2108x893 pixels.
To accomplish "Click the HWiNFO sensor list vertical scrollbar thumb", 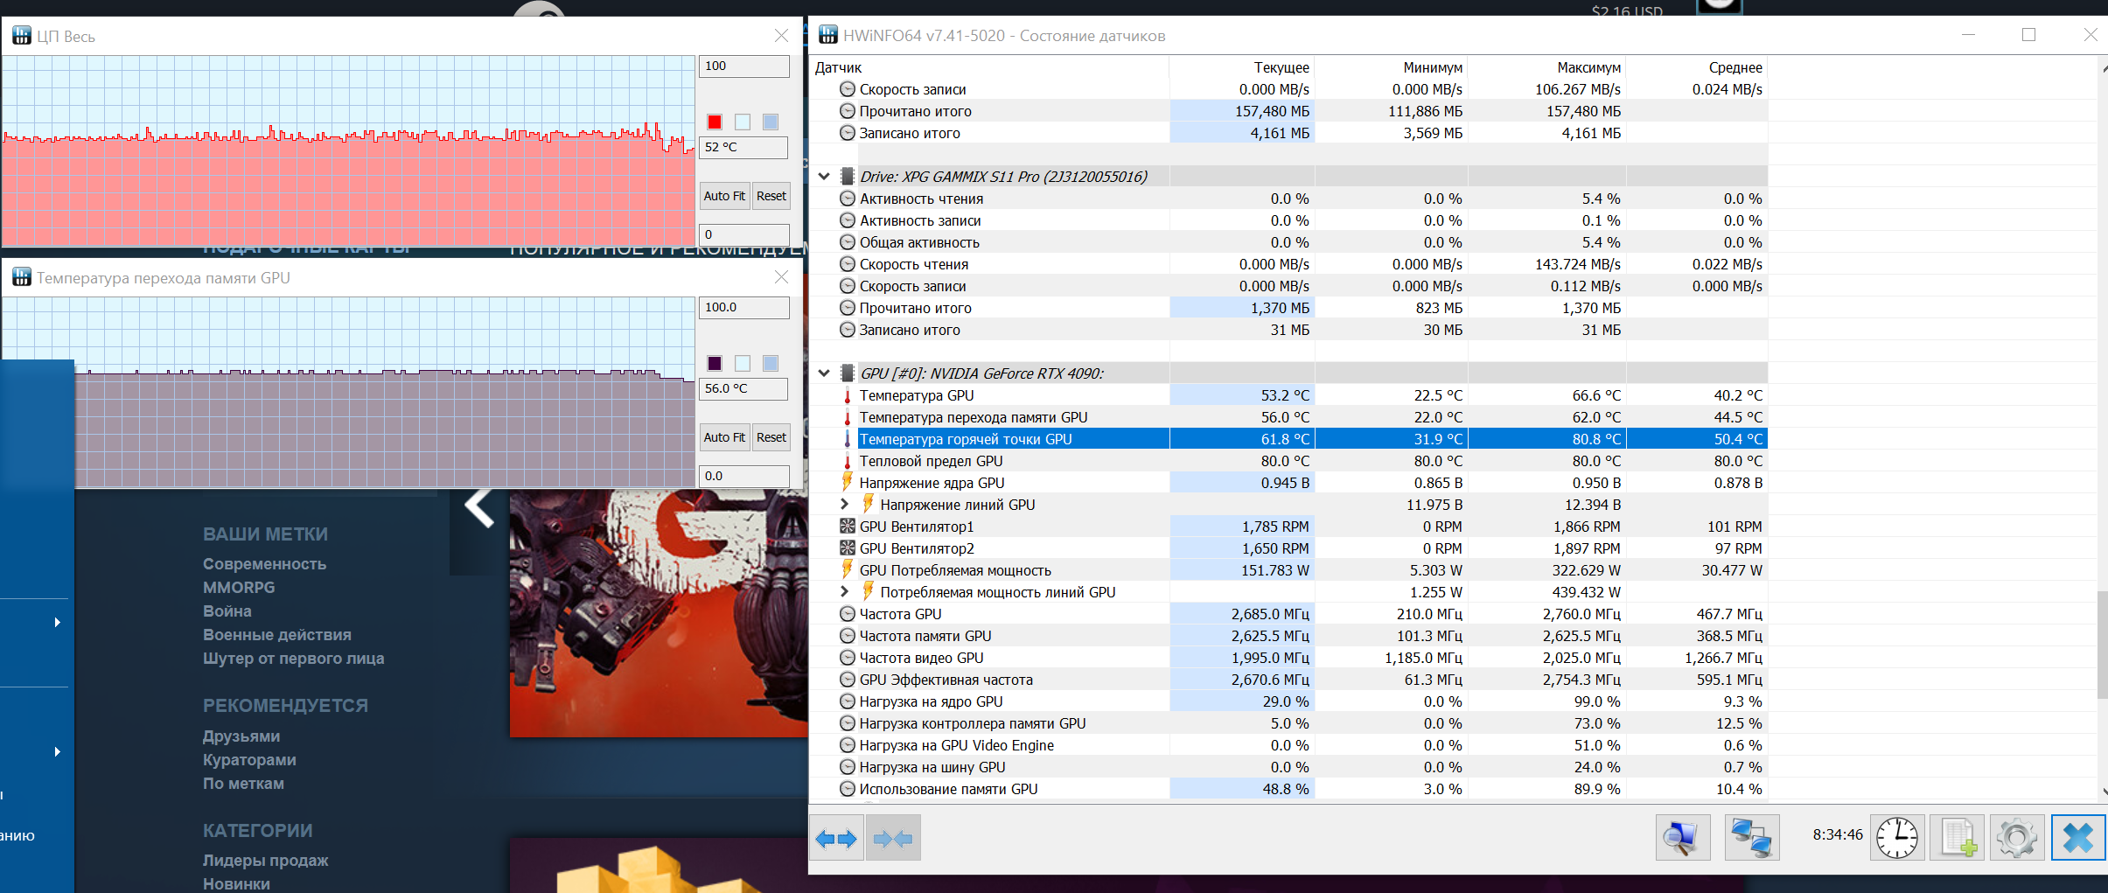I will click(2102, 645).
